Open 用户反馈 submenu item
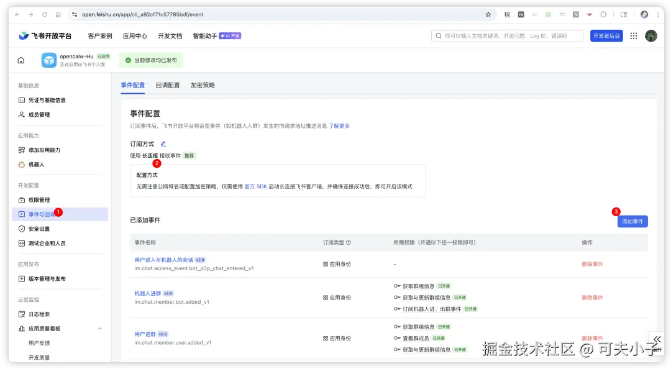The height and width of the screenshot is (369, 671). pyautogui.click(x=39, y=343)
